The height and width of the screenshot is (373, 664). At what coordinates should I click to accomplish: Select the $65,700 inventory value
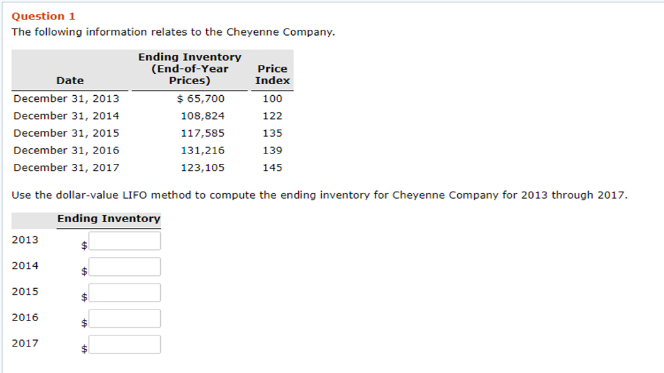(203, 98)
